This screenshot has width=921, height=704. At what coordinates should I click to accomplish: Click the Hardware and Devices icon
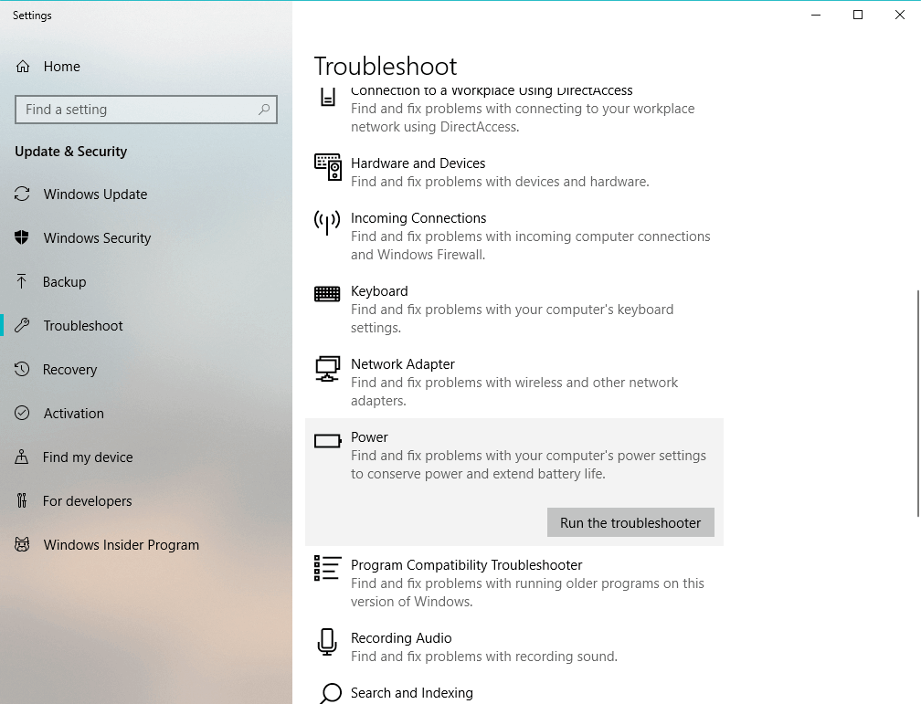(x=327, y=167)
